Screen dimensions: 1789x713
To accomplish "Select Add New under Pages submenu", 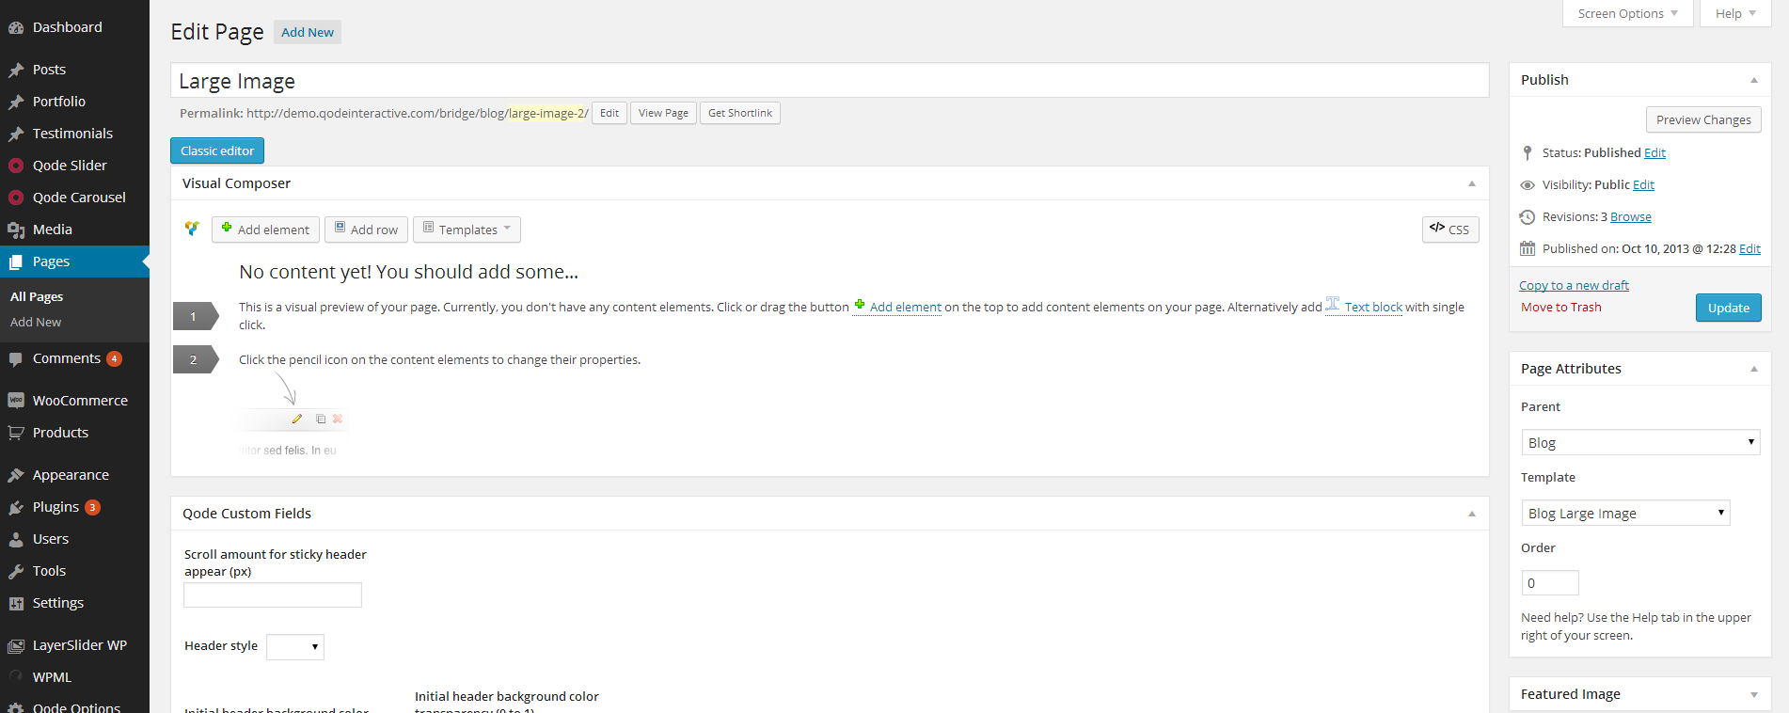I will (x=36, y=322).
